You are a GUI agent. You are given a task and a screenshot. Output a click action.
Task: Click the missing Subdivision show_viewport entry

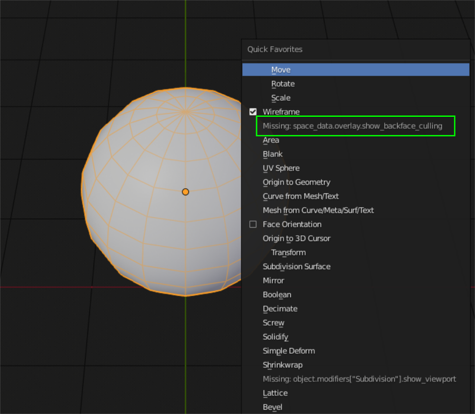point(356,379)
